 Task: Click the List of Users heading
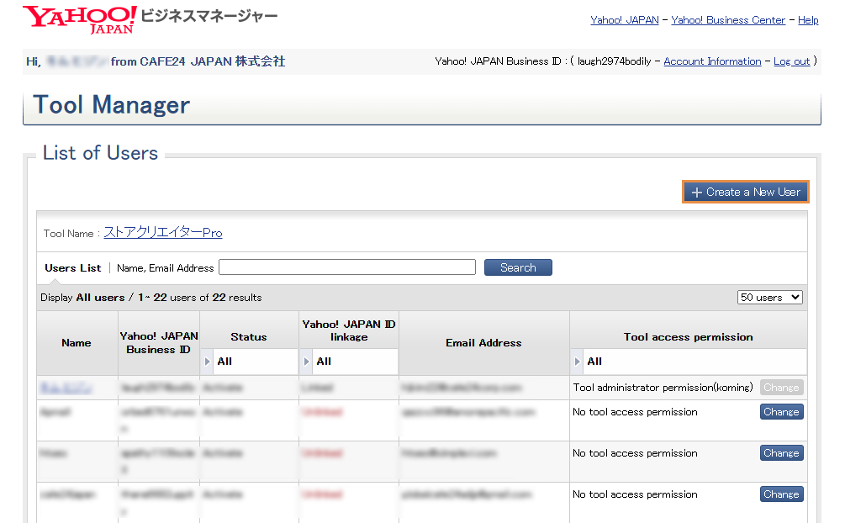[x=100, y=153]
